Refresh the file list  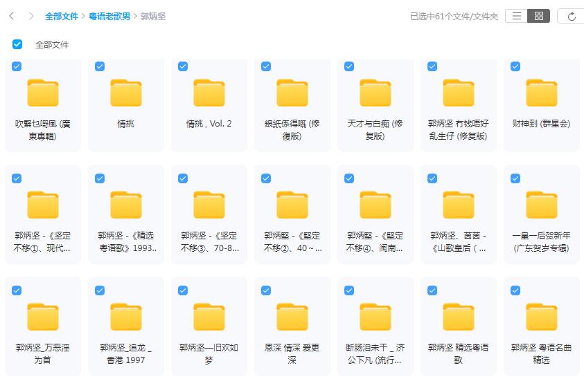[x=572, y=16]
